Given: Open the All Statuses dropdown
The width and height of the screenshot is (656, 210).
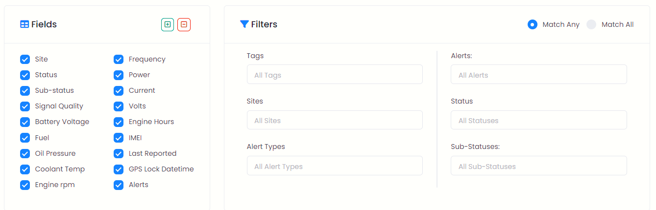Looking at the screenshot, I should pos(539,120).
